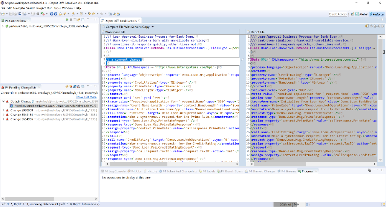Switch to the Atelier perspective

361,14
